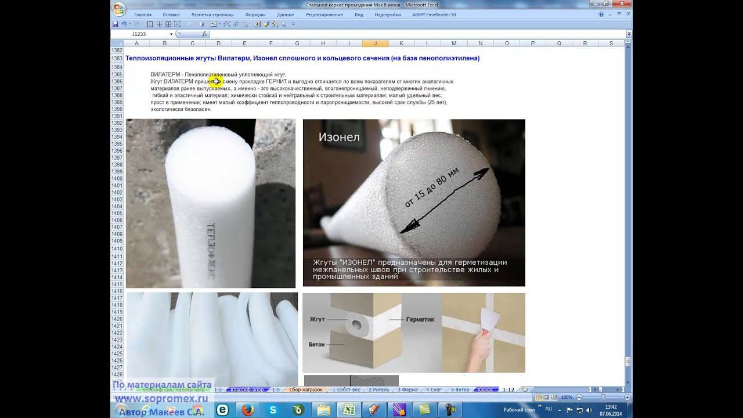Open the clock showing 13:42
Image resolution: width=743 pixels, height=418 pixels.
coord(611,410)
